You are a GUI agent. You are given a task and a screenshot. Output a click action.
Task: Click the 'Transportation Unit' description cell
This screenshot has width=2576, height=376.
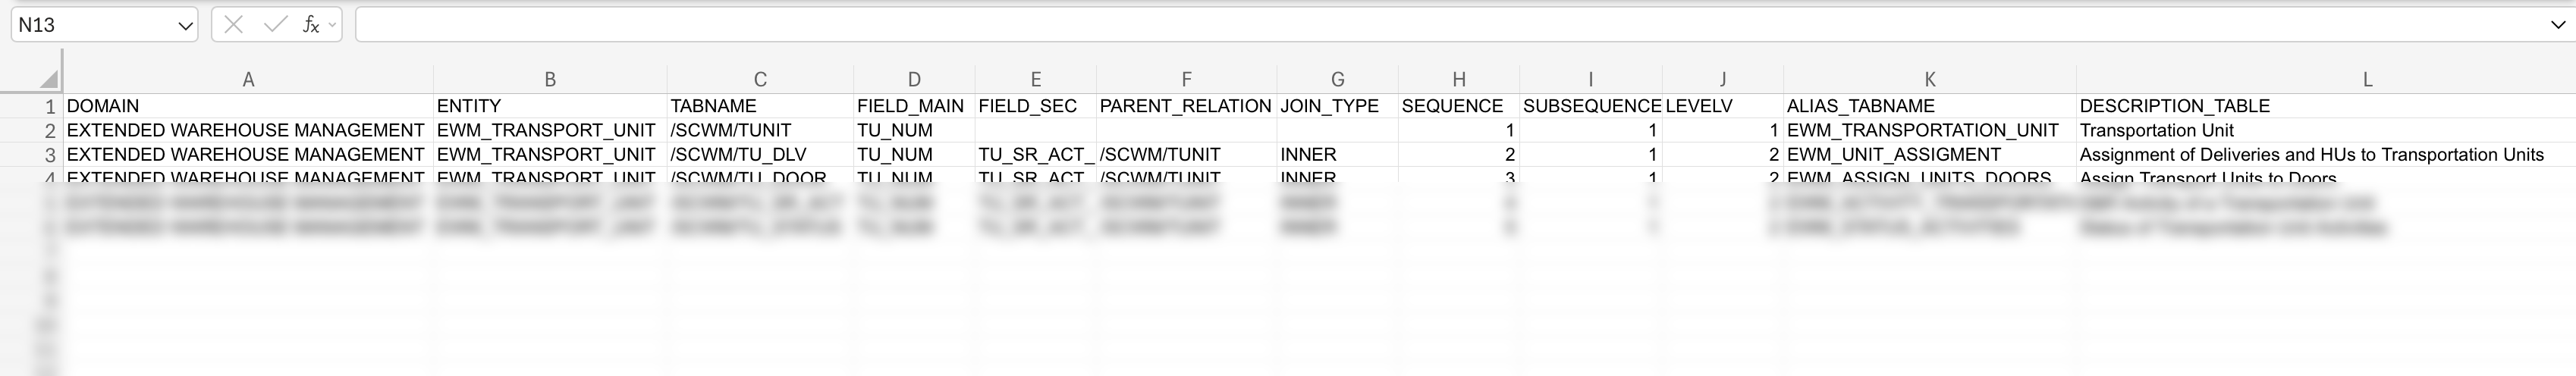[x=2156, y=131]
